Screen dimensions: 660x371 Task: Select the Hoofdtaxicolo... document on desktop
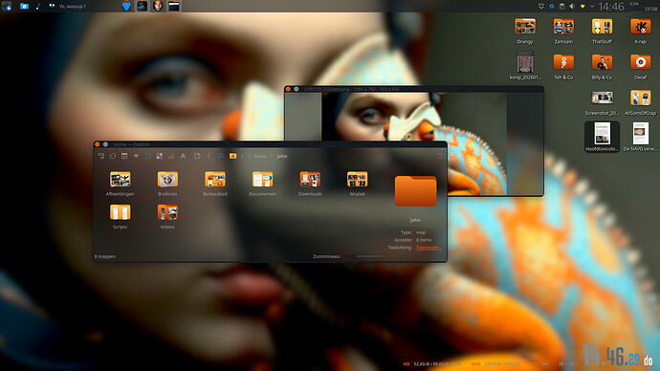pos(602,137)
